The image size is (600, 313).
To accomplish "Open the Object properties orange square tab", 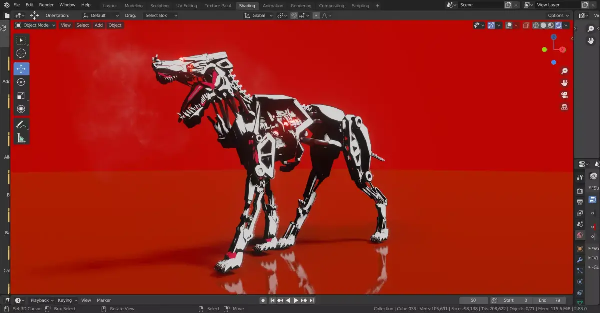I will (x=580, y=248).
